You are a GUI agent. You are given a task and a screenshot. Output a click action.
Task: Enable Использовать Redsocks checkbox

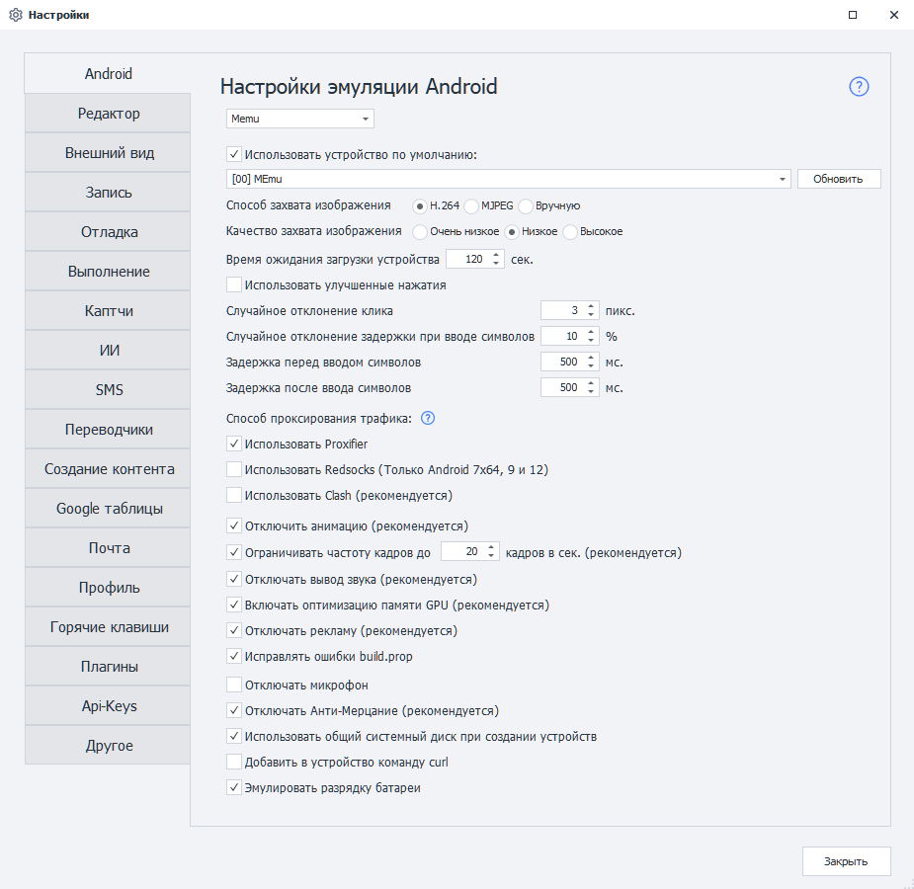coord(234,469)
